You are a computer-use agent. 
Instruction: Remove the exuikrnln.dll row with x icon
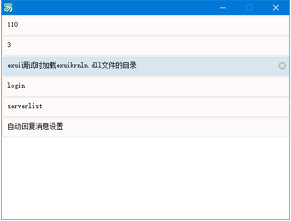[282, 66]
